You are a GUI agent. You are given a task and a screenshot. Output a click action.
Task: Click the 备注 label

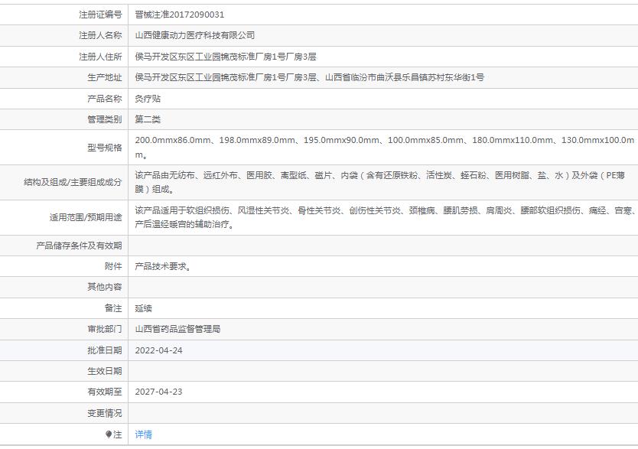point(113,308)
